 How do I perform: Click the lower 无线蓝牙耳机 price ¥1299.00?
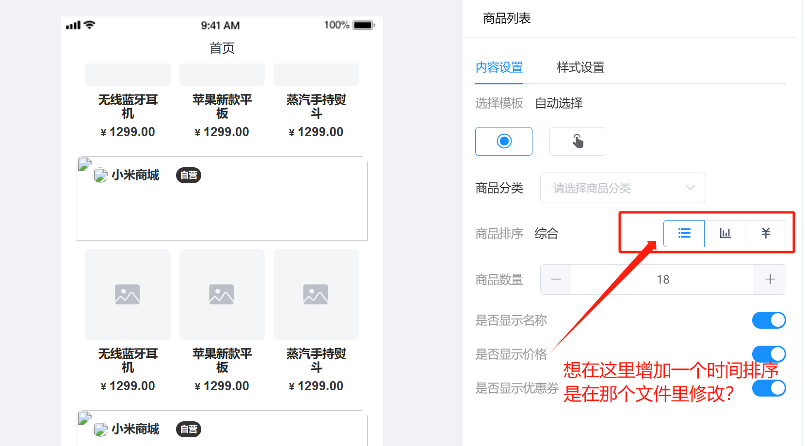pos(128,386)
